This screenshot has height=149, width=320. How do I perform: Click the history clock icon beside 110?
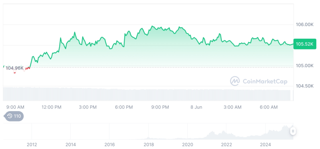[10, 116]
